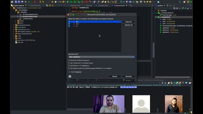
Task: Click the editor vertical scrollbar thumb
Action: [x=154, y=50]
